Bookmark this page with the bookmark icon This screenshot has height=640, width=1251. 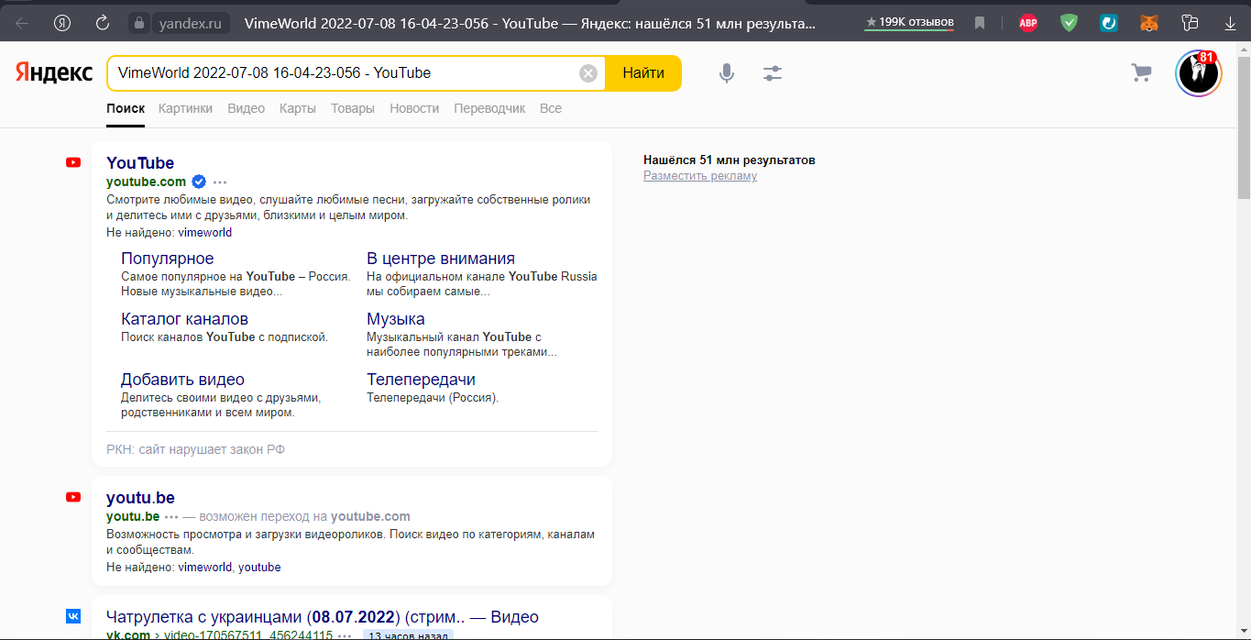click(x=980, y=23)
